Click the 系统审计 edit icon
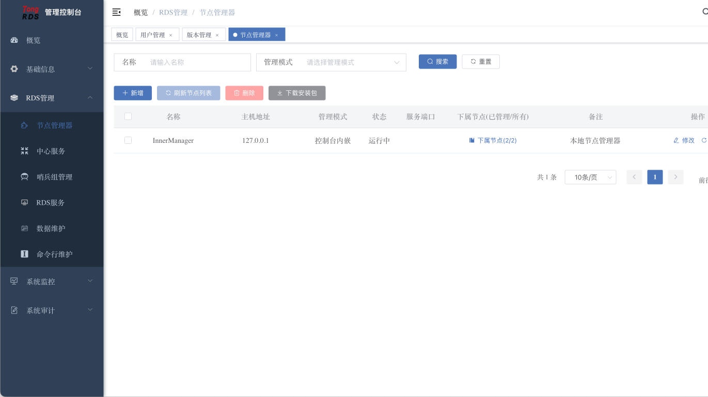Viewport: 708px width, 397px height. click(14, 310)
